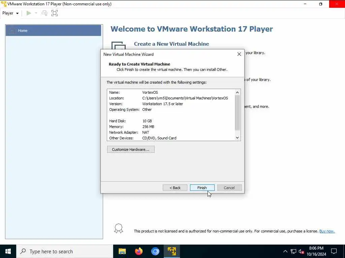The image size is (345, 258).
Task: Open the Player dropdown menu
Action: [10, 13]
